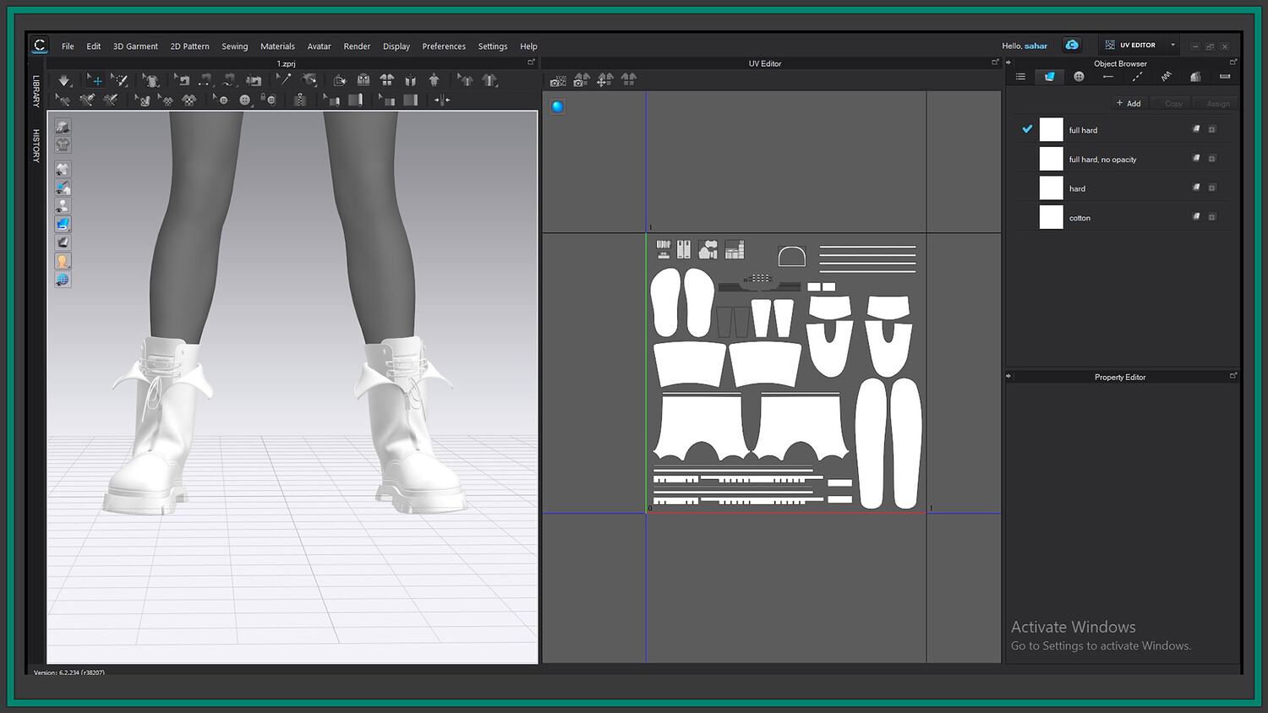Image resolution: width=1268 pixels, height=713 pixels.
Task: Open the Materials menu
Action: (277, 46)
